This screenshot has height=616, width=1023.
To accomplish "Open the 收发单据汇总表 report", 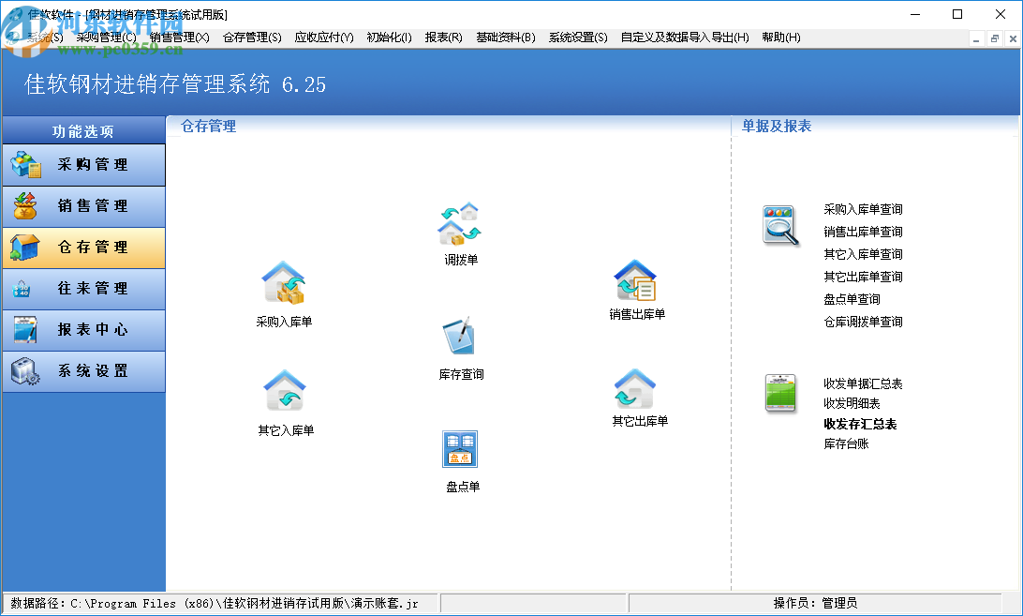I will point(863,383).
